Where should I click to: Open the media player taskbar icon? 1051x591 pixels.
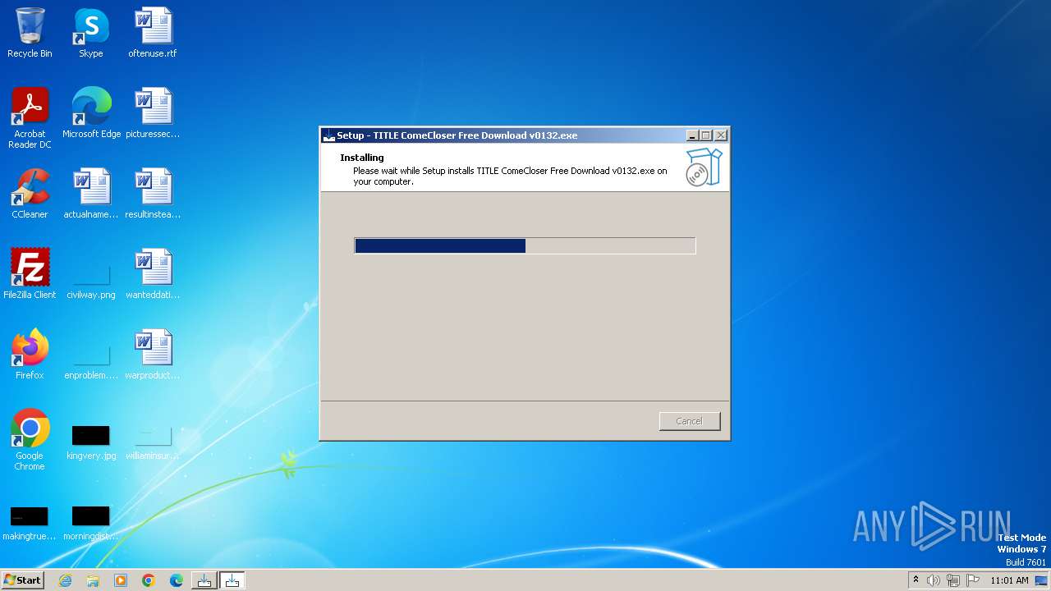coord(121,580)
